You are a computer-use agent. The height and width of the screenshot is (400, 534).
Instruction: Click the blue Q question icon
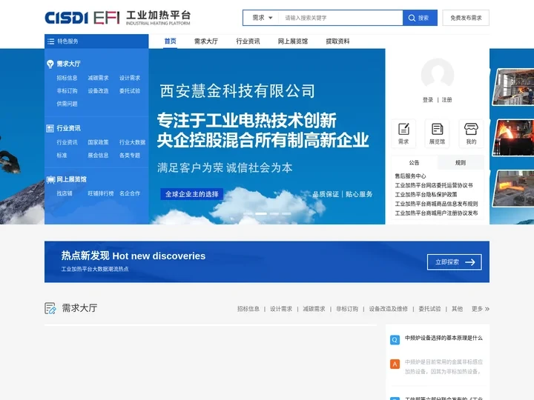pyautogui.click(x=395, y=339)
